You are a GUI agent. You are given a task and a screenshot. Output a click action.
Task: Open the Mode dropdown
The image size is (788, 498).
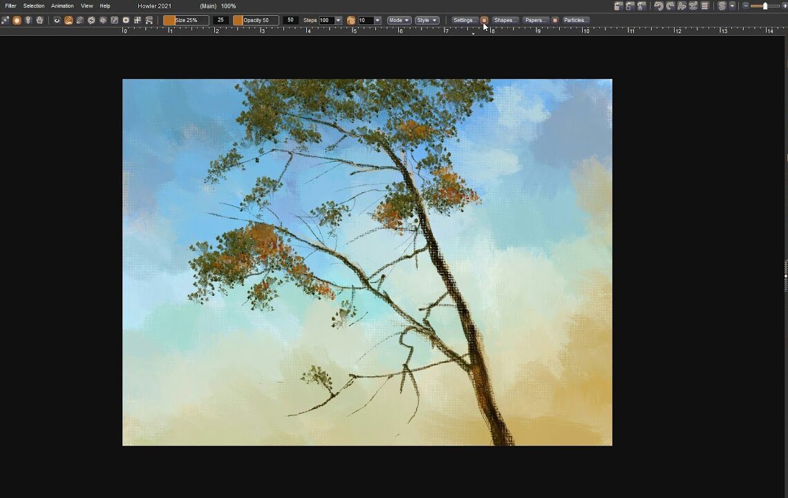click(x=399, y=21)
